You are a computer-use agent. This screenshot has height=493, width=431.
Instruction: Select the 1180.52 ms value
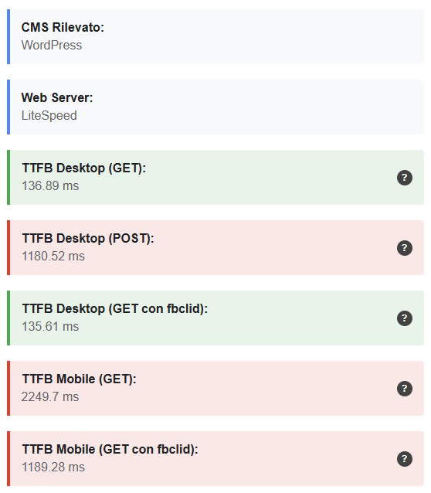pyautogui.click(x=53, y=257)
